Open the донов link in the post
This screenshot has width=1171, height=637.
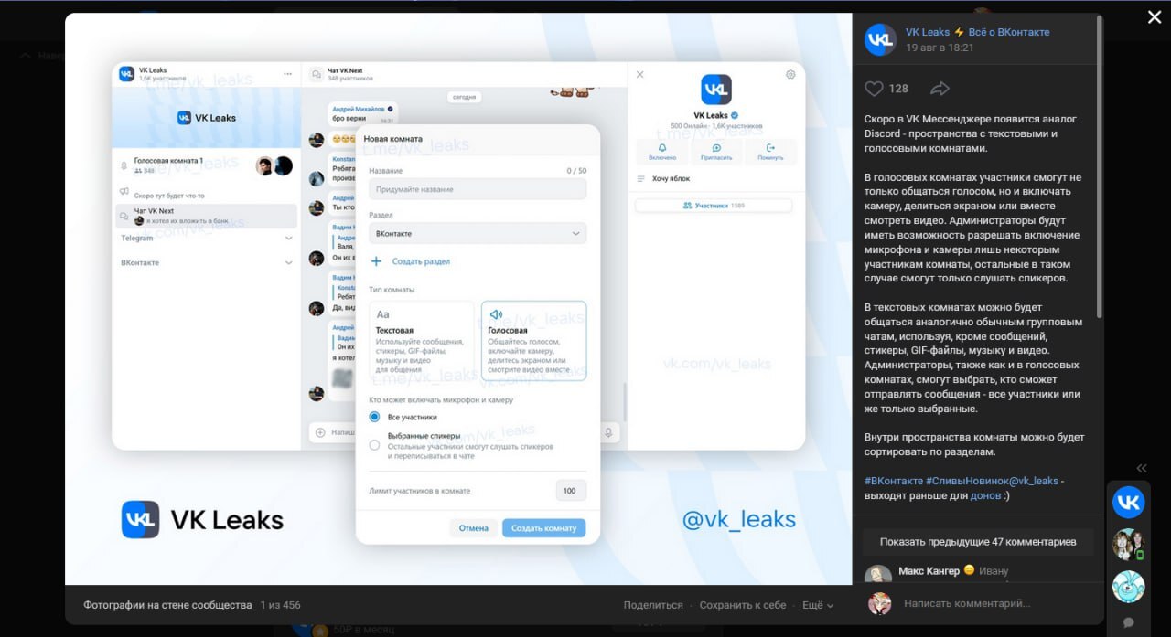tap(985, 495)
